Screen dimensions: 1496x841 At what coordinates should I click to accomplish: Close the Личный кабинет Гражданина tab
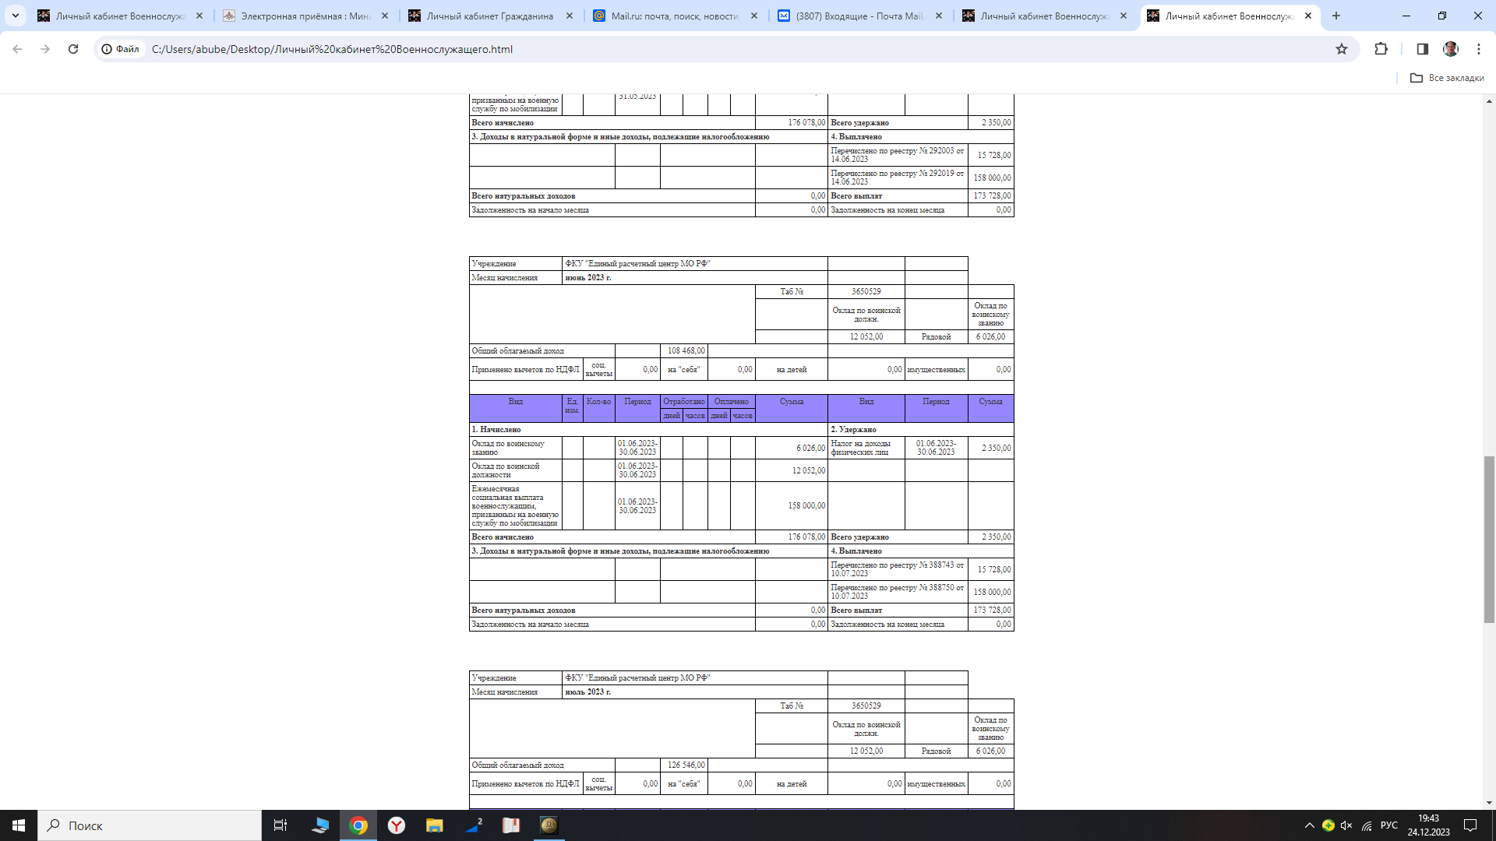click(x=570, y=16)
